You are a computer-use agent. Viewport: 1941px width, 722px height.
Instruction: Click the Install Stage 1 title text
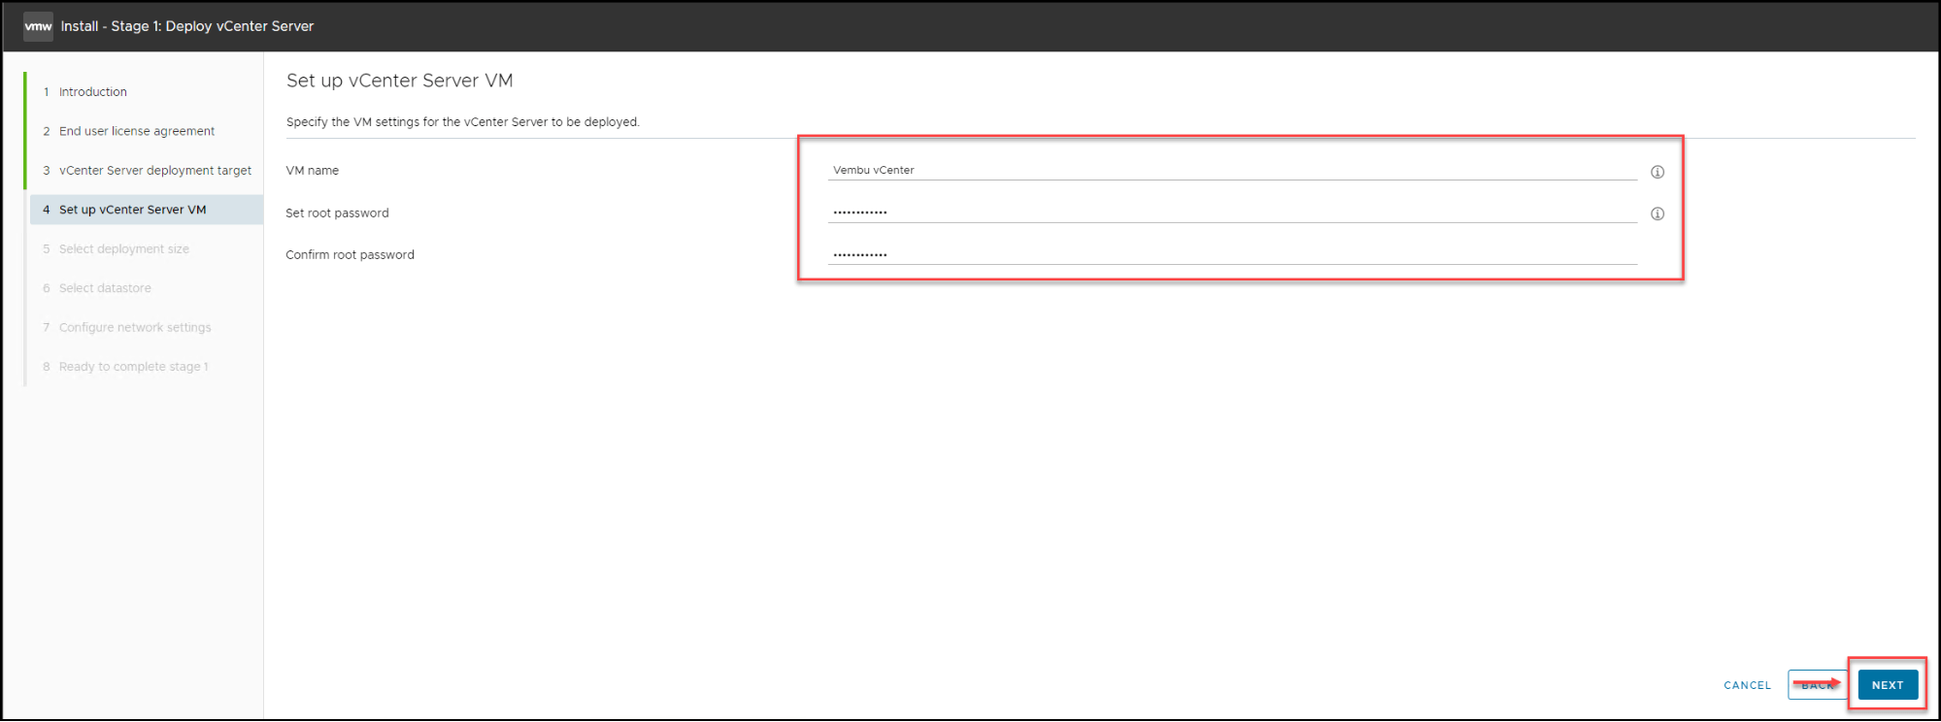187,26
